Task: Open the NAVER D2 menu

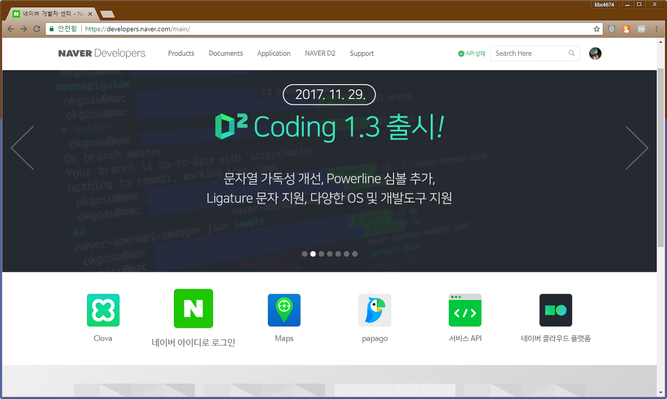Action: 320,53
